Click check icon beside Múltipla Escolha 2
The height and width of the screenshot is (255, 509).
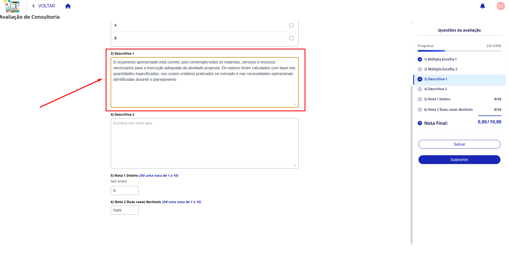(x=420, y=69)
